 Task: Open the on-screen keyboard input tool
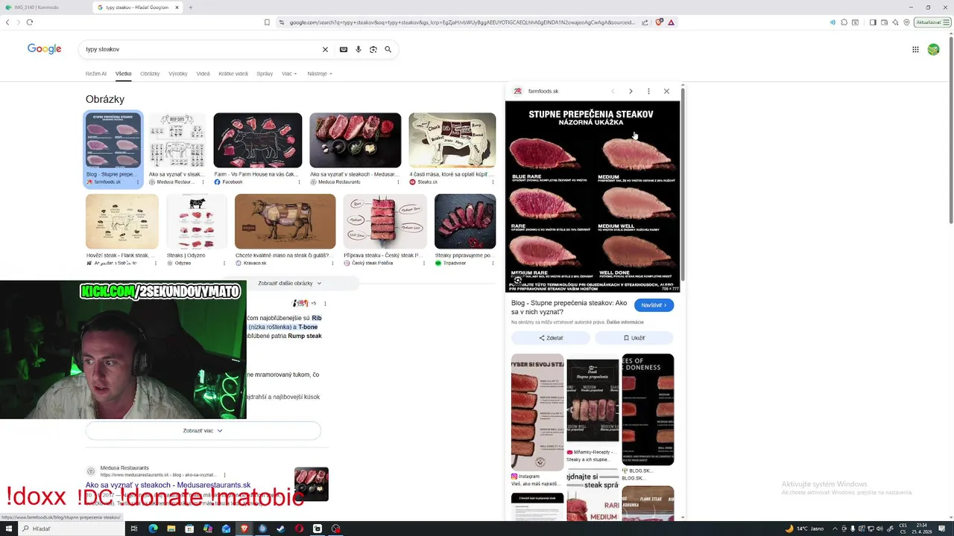pyautogui.click(x=344, y=49)
